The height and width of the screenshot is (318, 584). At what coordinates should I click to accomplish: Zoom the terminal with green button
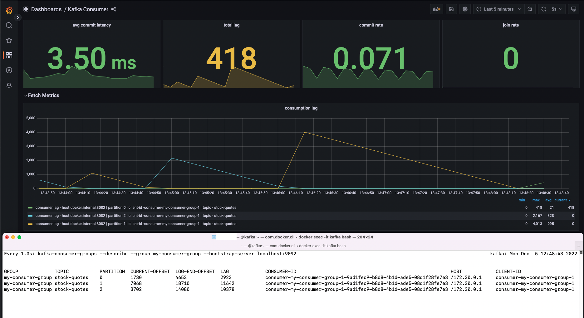tap(19, 237)
